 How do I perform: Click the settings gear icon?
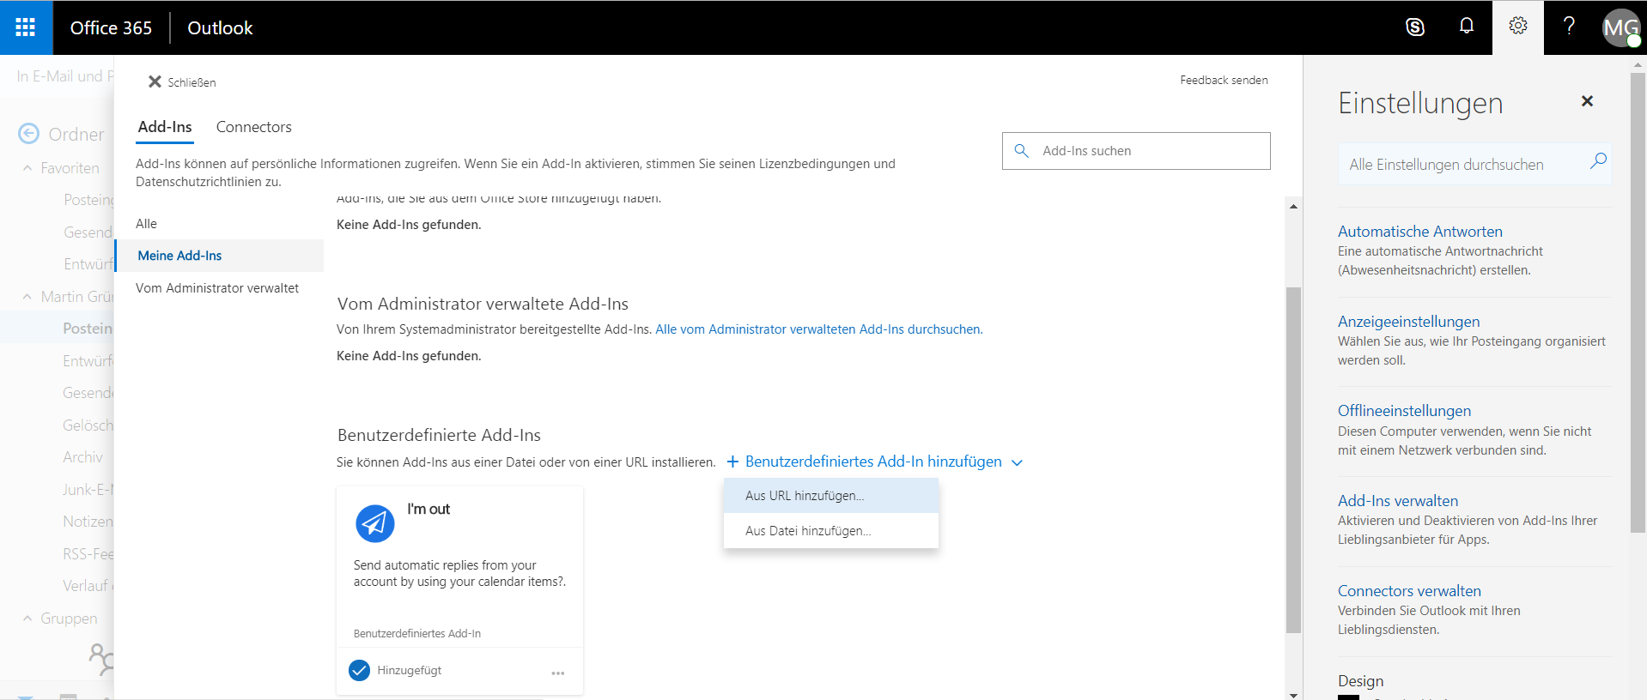(x=1518, y=27)
